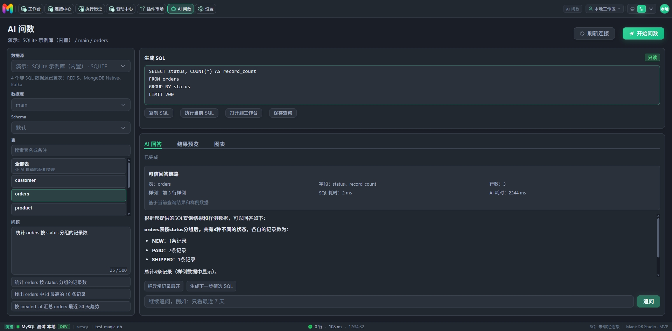
Task: Click the table list scrollbar
Action: point(129,175)
